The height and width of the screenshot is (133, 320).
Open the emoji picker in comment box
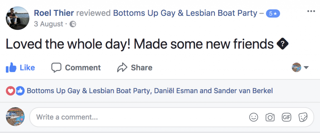[x=253, y=117]
